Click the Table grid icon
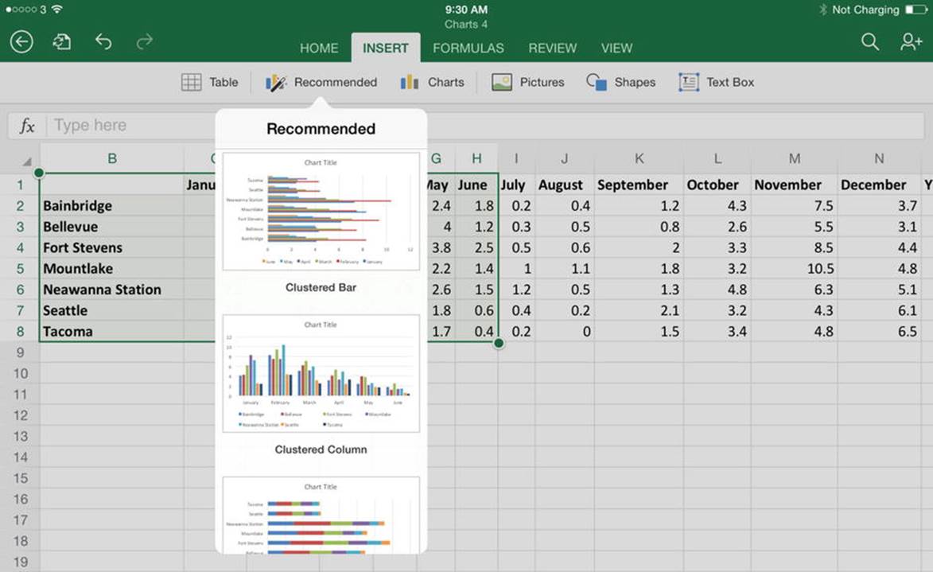This screenshot has width=933, height=572. (191, 82)
